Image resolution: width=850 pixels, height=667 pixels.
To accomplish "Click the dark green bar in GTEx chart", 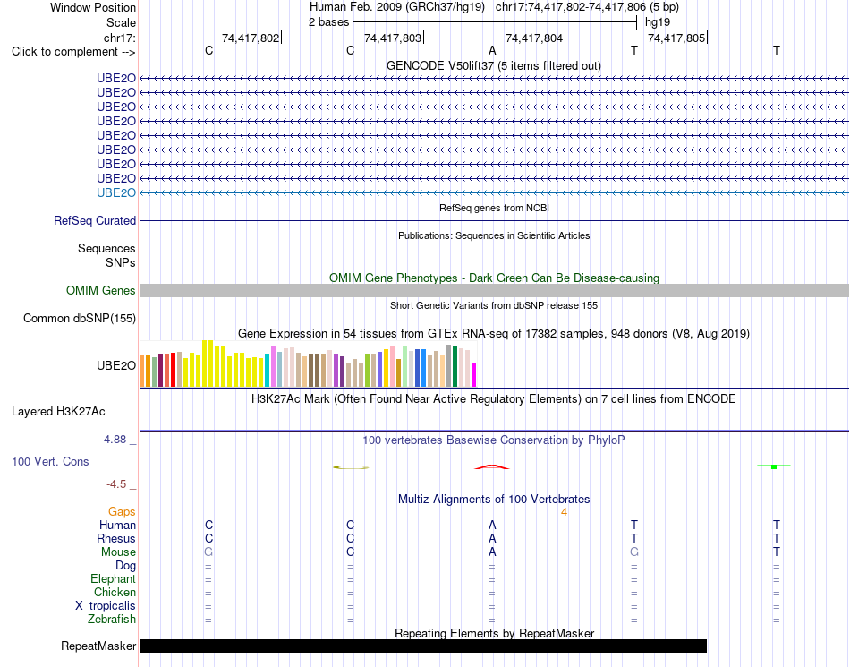I will click(x=455, y=366).
